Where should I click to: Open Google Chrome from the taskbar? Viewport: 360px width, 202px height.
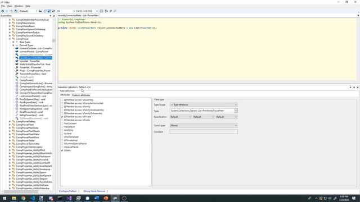pos(23,198)
